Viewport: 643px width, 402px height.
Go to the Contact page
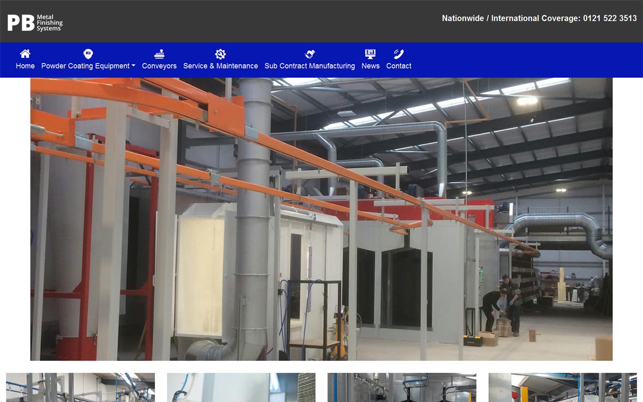[399, 66]
